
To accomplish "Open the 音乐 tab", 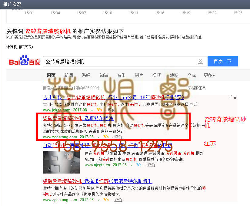I will (121, 75).
